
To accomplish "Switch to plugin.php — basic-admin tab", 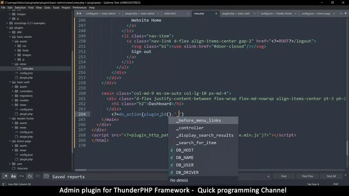I will [x=140, y=14].
